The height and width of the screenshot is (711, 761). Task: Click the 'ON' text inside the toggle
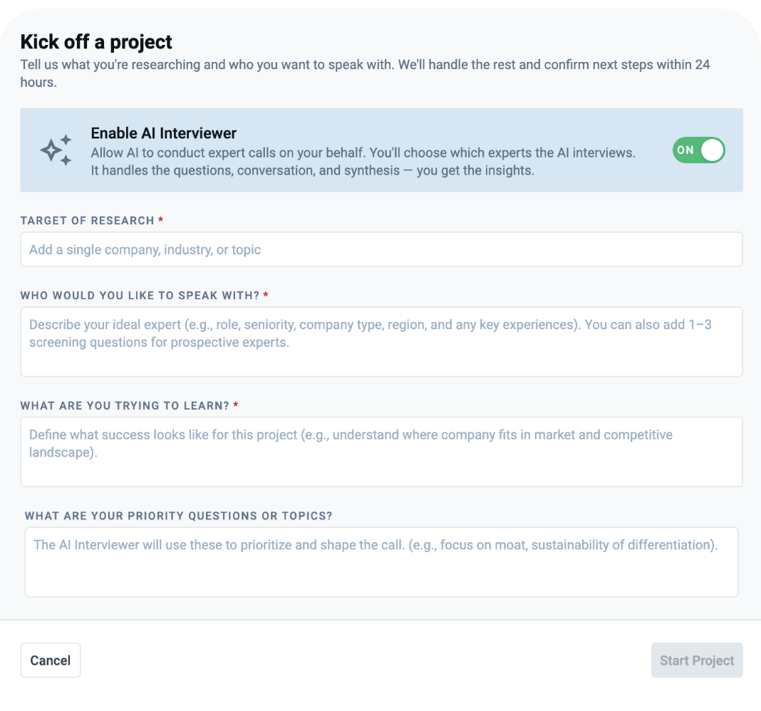685,150
